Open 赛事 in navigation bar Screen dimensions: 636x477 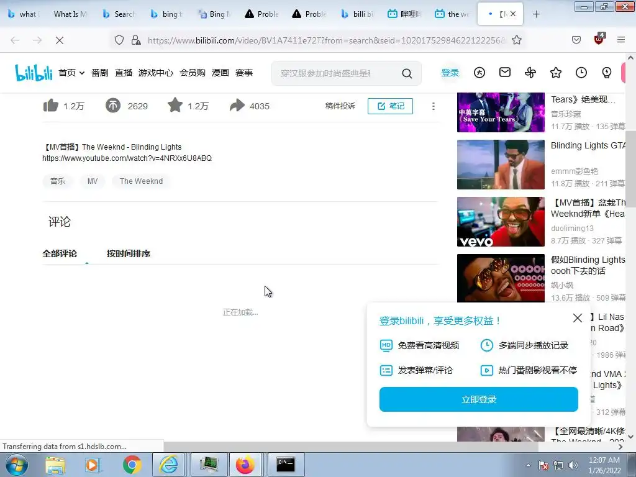click(243, 73)
